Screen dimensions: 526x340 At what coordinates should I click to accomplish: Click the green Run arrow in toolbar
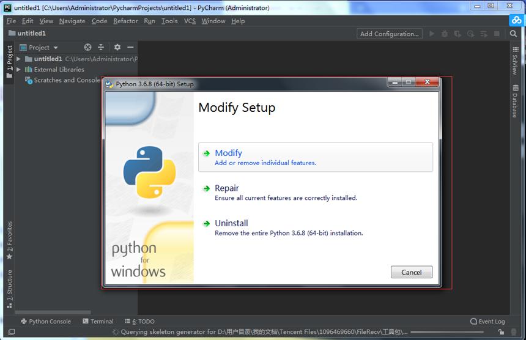click(432, 34)
